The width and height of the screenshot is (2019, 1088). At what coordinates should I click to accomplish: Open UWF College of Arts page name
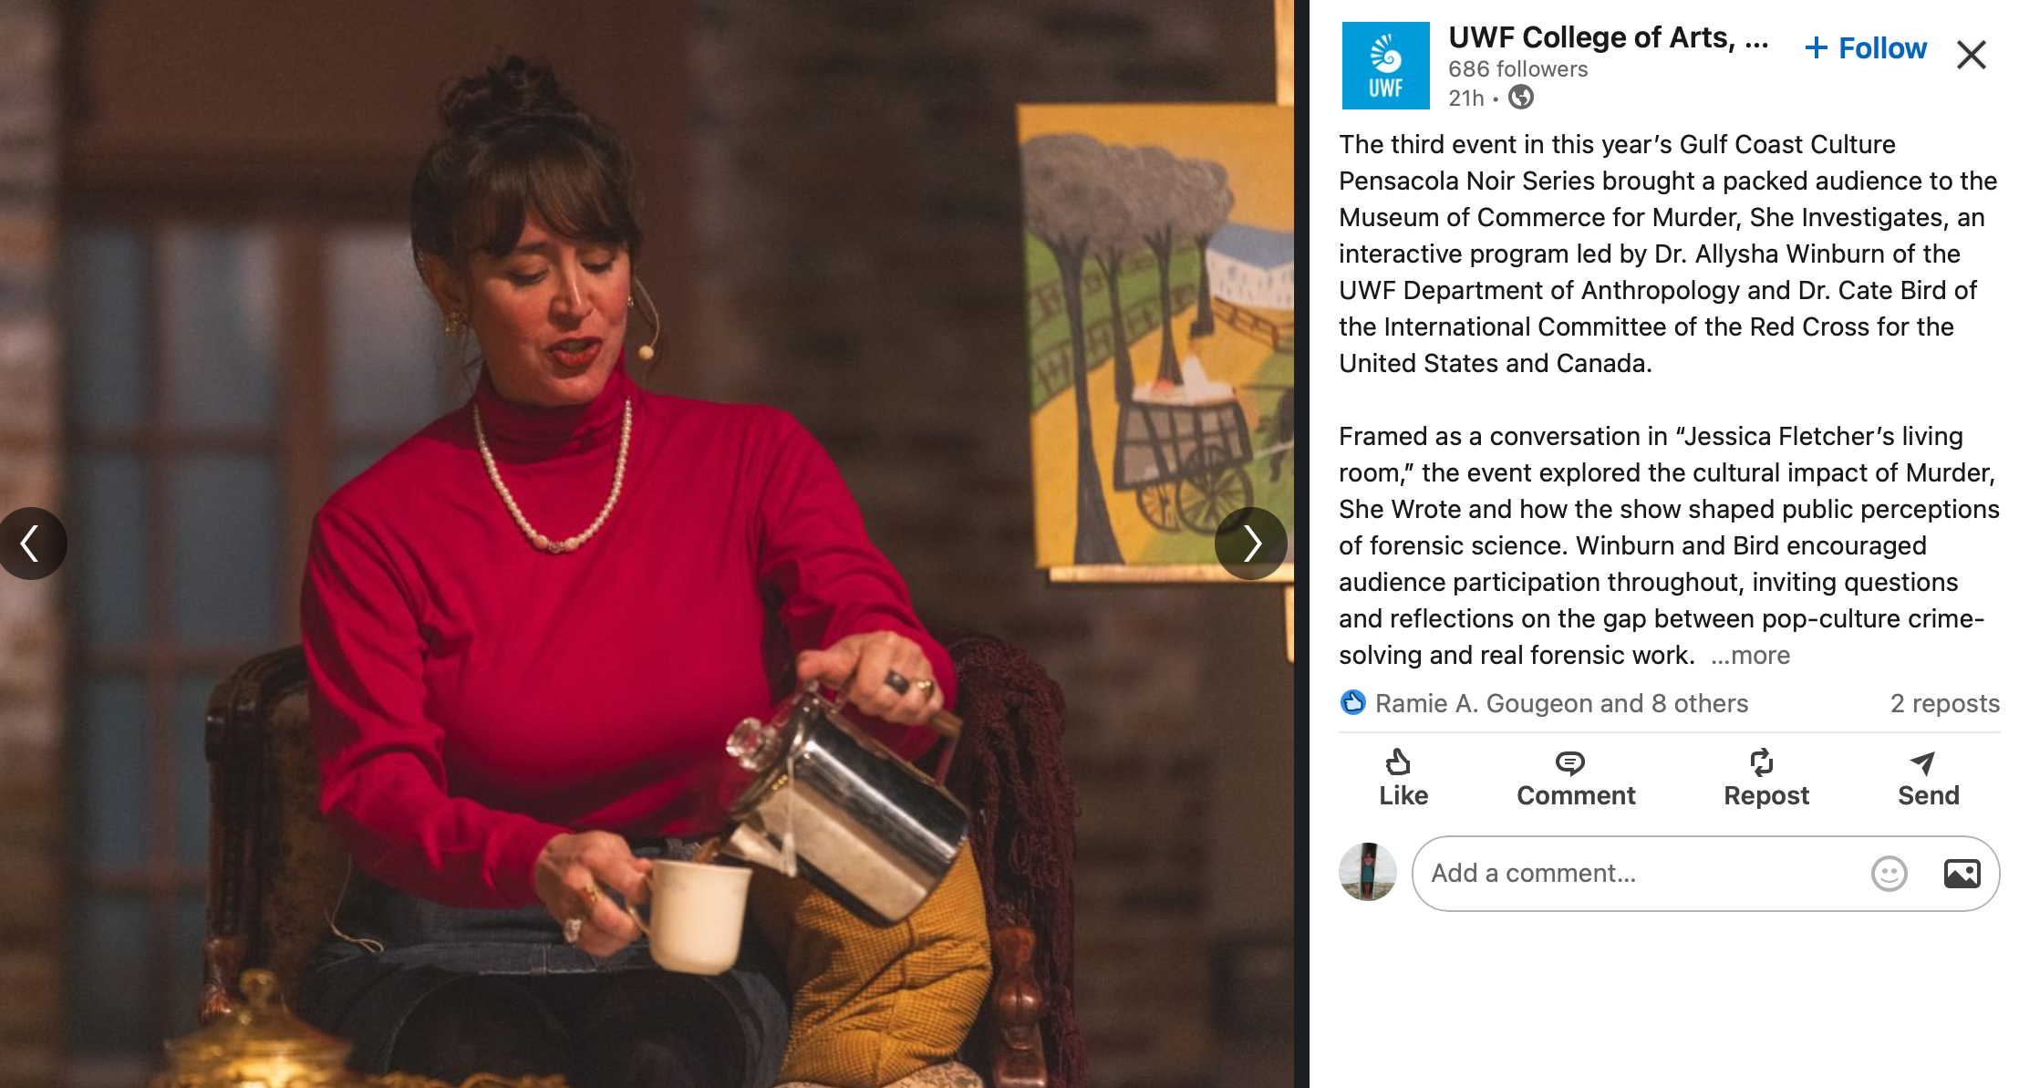pos(1608,37)
